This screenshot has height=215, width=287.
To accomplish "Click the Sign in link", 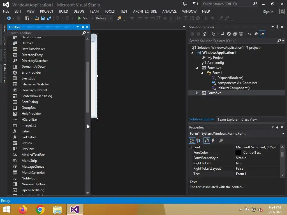I will click(268, 12).
